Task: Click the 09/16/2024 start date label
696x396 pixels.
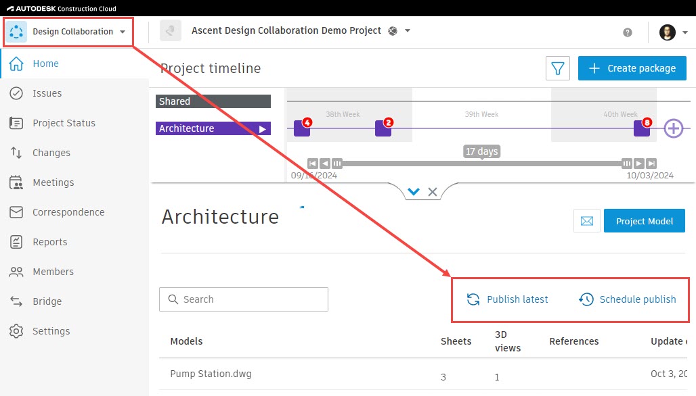Action: pos(314,176)
